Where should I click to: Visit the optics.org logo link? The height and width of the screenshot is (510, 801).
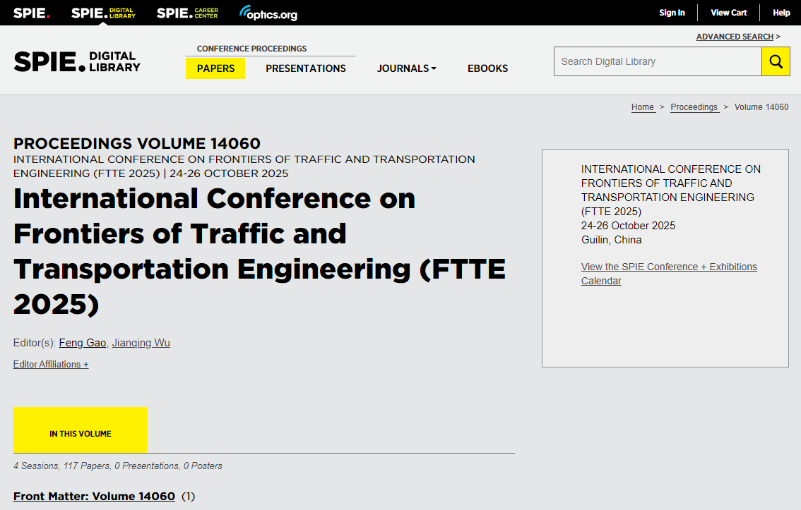268,13
